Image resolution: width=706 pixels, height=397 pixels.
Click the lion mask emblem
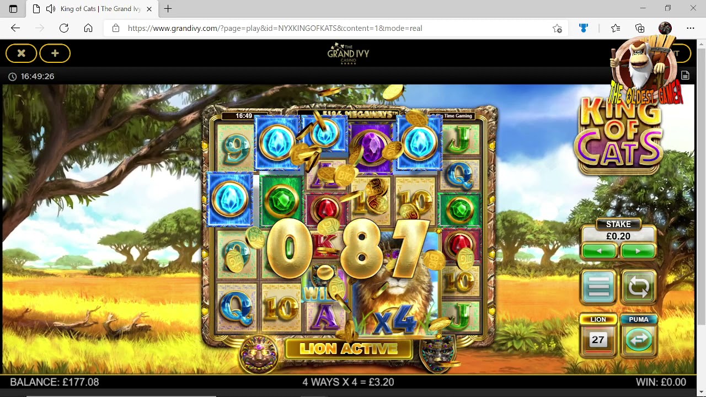click(x=259, y=353)
